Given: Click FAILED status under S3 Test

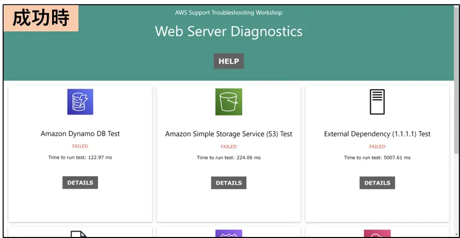Looking at the screenshot, I should click(x=229, y=146).
